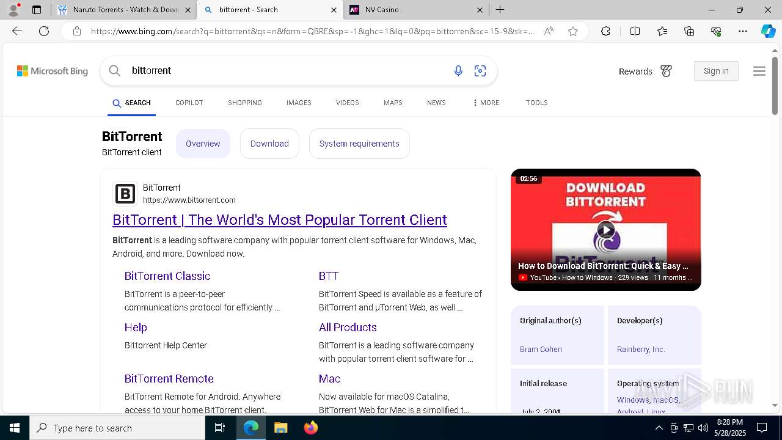Open Split screen icon
The height and width of the screenshot is (440, 782).
coord(635,31)
